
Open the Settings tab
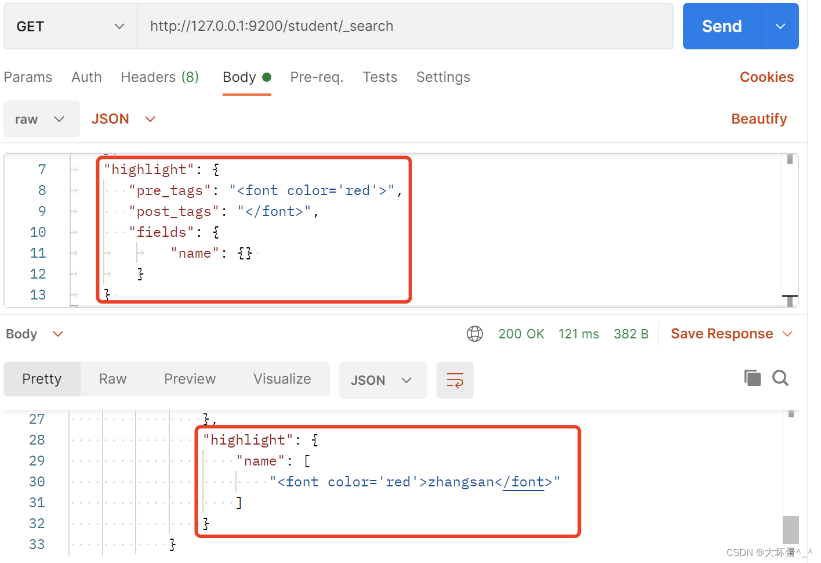(x=444, y=77)
